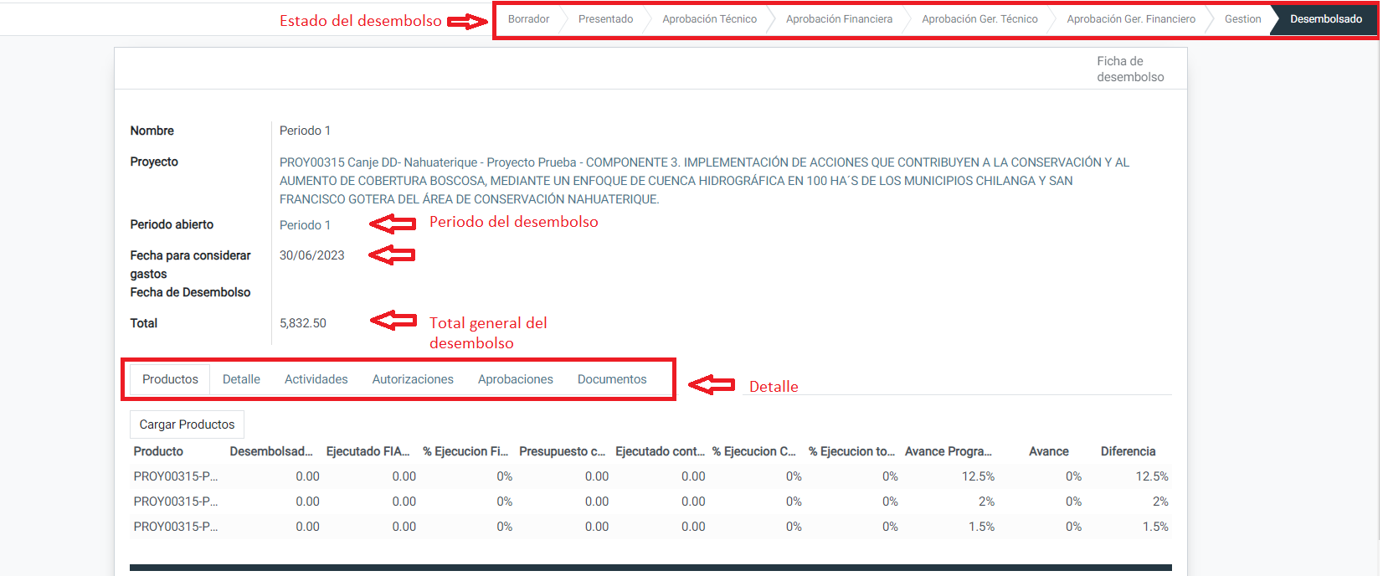
Task: Sort by the Diferencia column header
Action: (1128, 451)
